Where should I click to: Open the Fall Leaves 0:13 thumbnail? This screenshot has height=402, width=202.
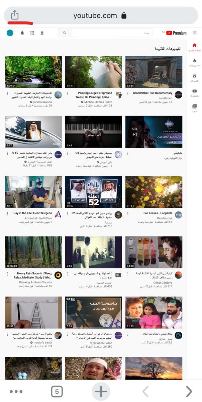(154, 192)
